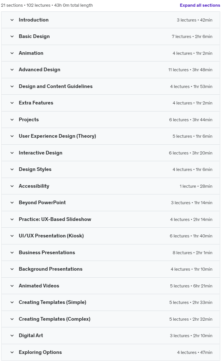Expand the Basic Design section chevron
The height and width of the screenshot is (362, 221).
pos(12,36)
